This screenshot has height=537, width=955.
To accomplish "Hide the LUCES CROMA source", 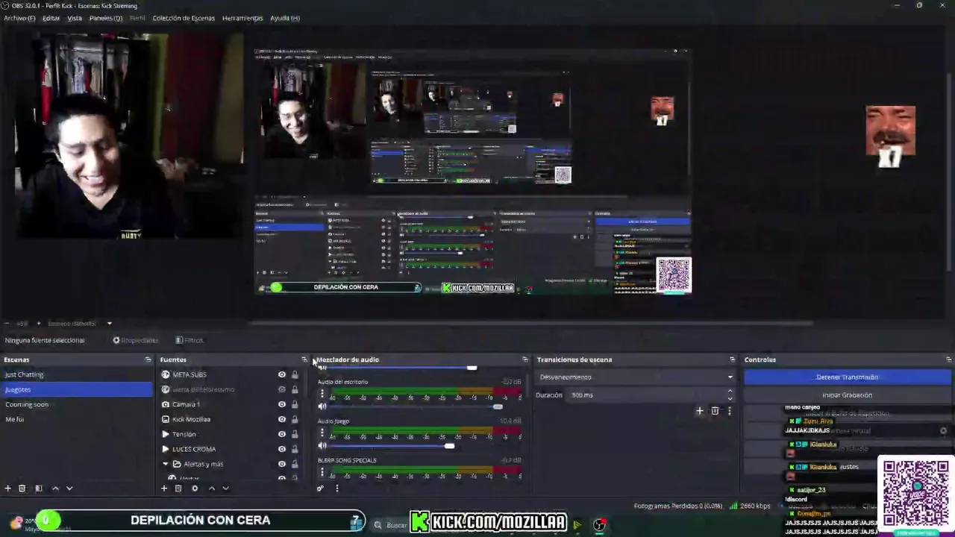I will [282, 449].
